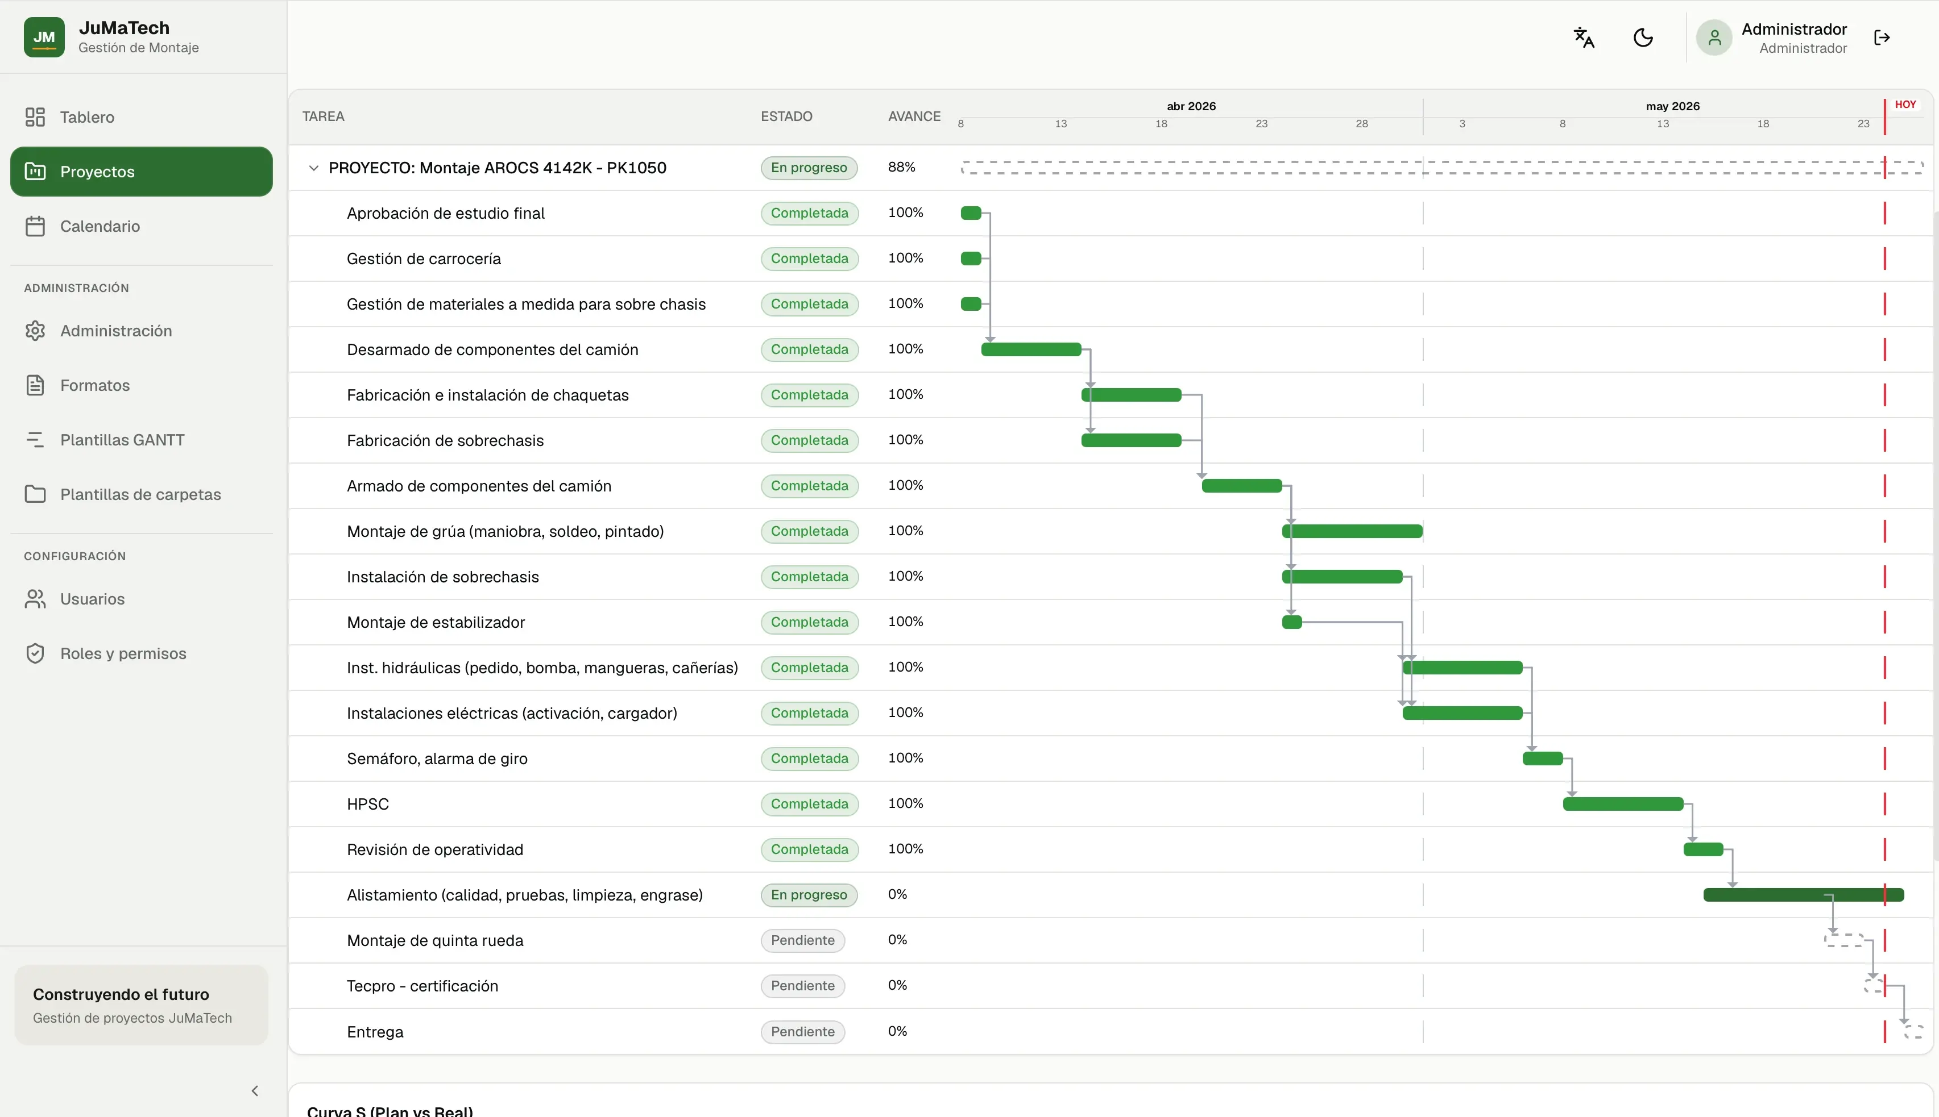Open Plantillas de carpetas menu item

(141, 494)
